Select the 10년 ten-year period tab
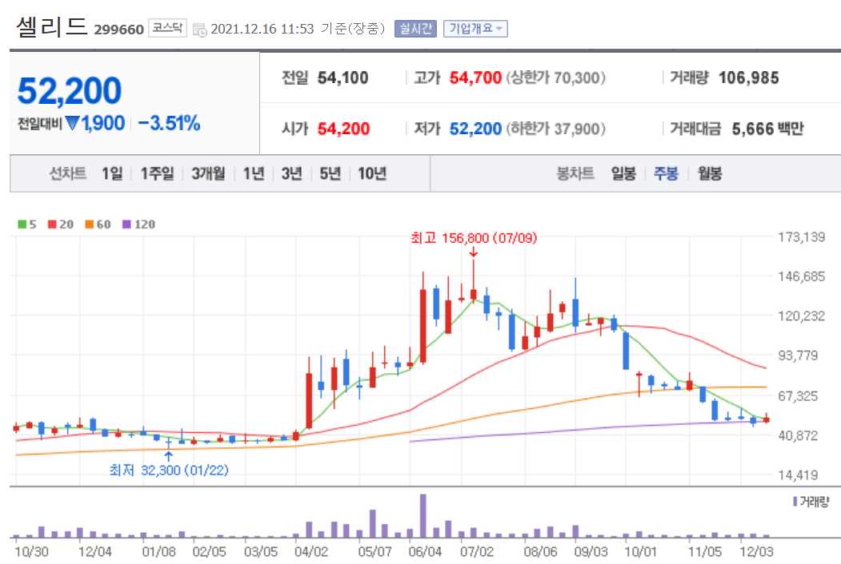Image resolution: width=841 pixels, height=564 pixels. pyautogui.click(x=371, y=173)
